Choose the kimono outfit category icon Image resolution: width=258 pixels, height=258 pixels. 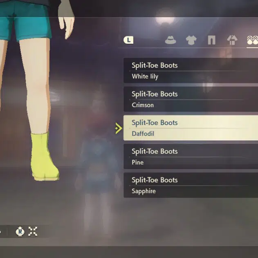(x=232, y=40)
